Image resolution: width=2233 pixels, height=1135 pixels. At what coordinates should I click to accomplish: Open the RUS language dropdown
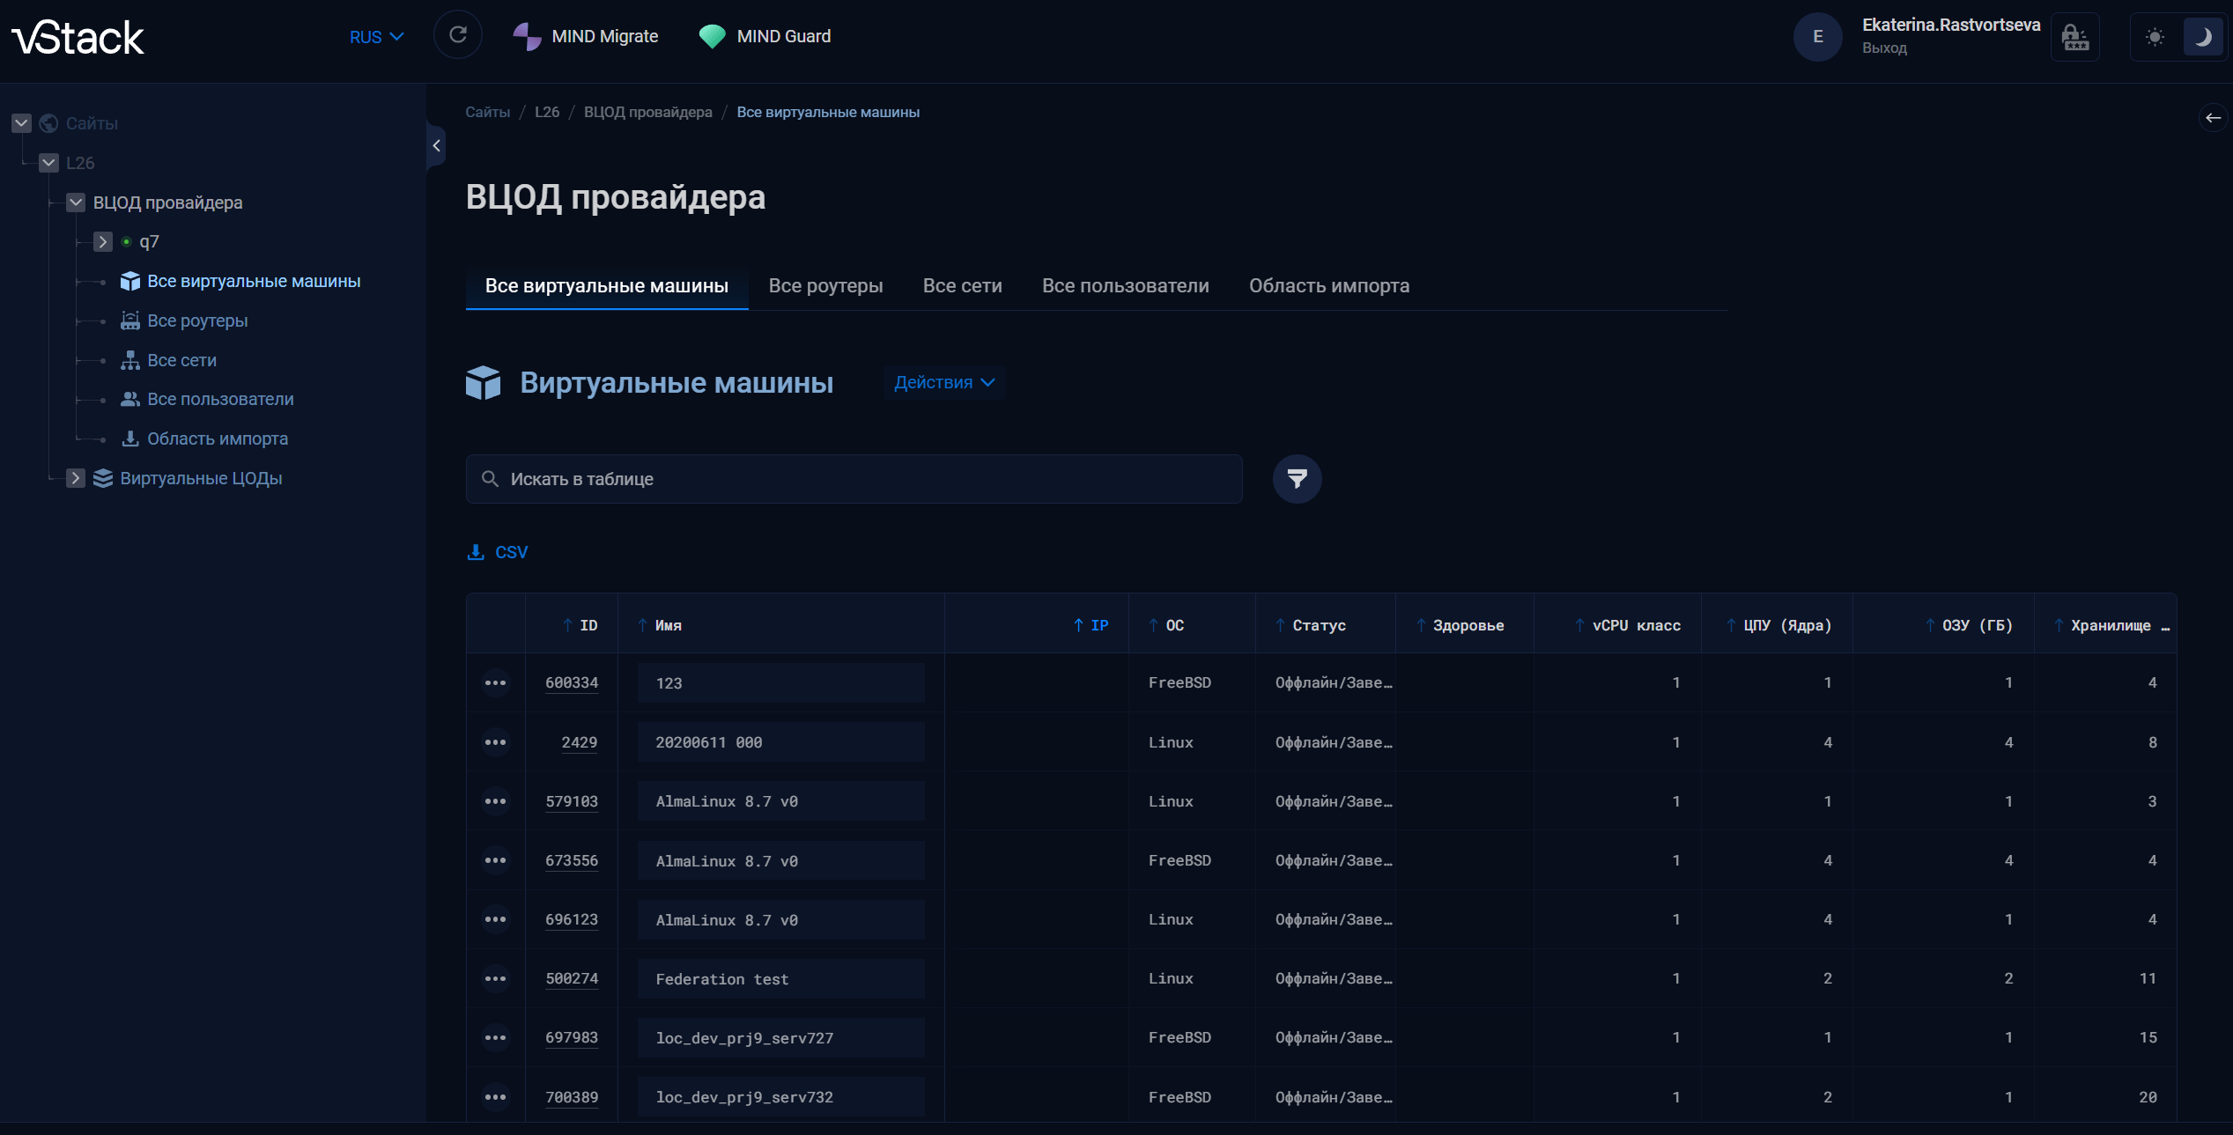(x=376, y=37)
